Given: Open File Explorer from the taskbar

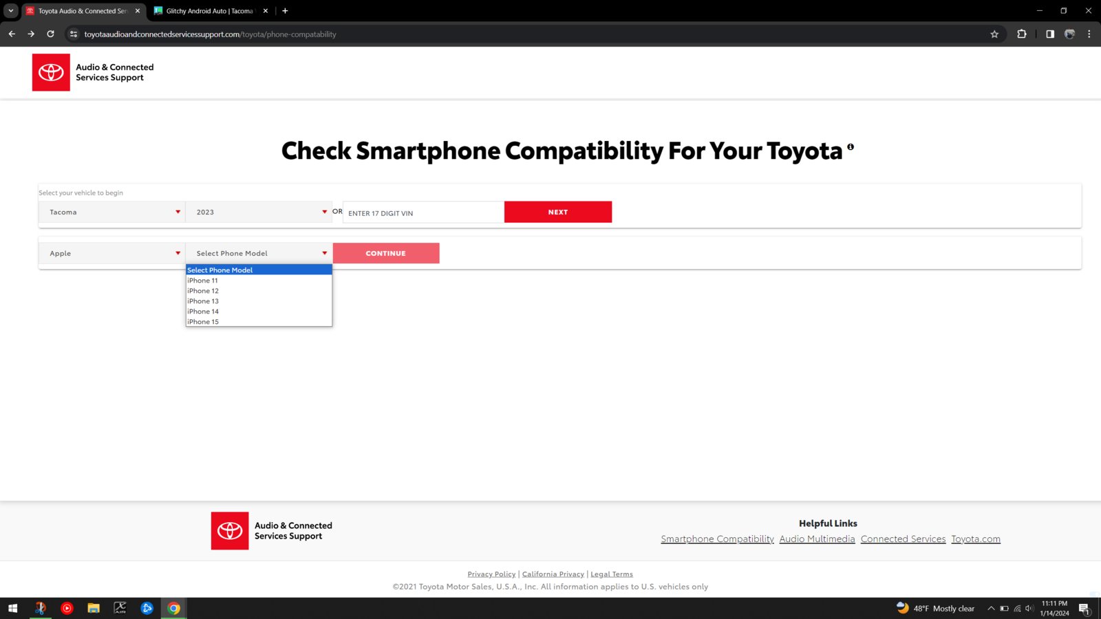Looking at the screenshot, I should click(x=94, y=608).
